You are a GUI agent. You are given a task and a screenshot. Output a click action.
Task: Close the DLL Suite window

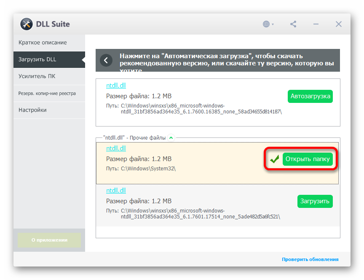(x=338, y=24)
